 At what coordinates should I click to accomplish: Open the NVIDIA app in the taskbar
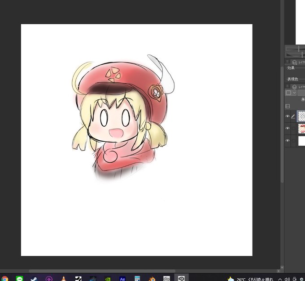(x=108, y=279)
